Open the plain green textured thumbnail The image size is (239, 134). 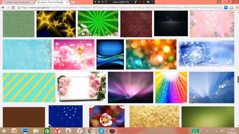19,24
